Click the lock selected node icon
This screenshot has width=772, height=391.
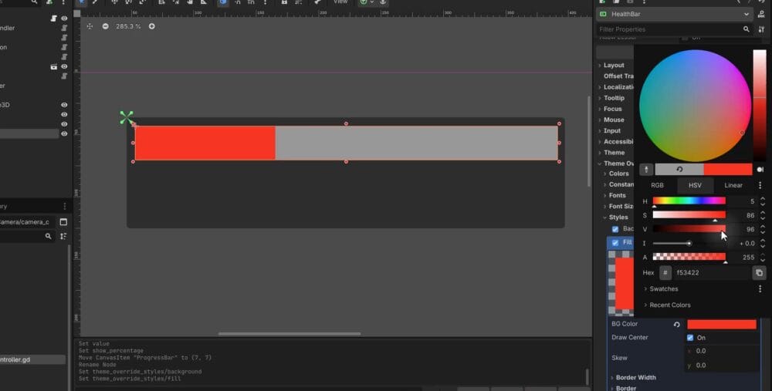click(284, 2)
